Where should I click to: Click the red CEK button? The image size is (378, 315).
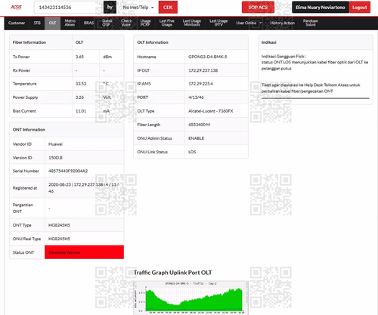[x=168, y=8]
